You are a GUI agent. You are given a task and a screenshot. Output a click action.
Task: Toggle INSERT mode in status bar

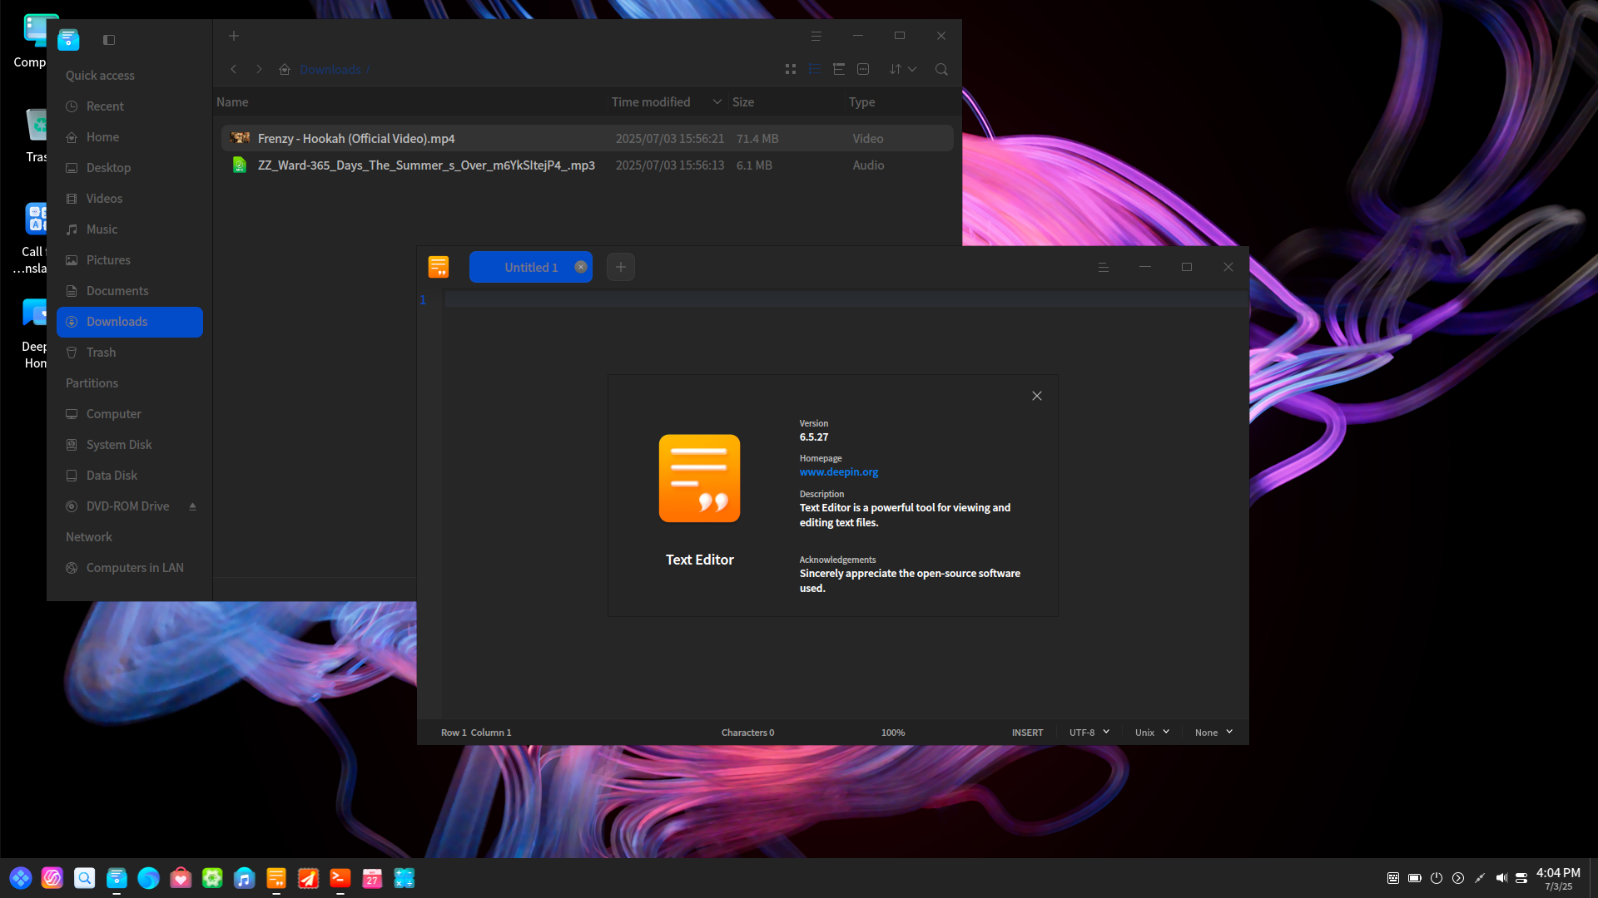click(x=1027, y=733)
